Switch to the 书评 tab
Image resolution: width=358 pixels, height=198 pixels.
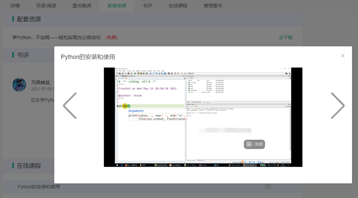pyautogui.click(x=147, y=6)
